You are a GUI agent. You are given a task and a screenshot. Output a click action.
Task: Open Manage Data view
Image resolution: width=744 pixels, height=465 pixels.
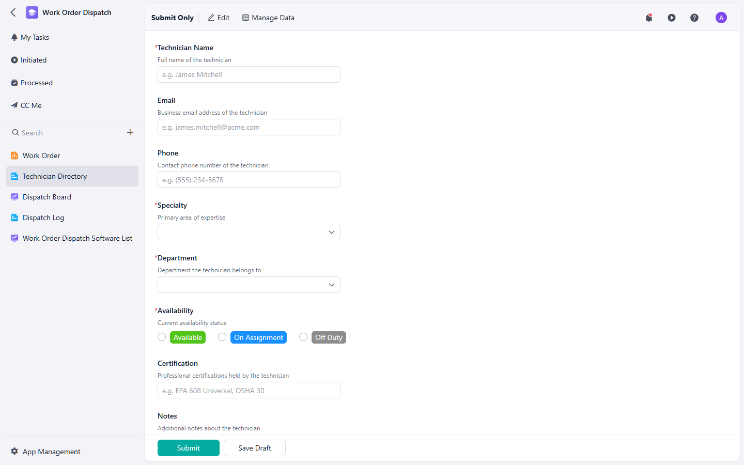pyautogui.click(x=268, y=18)
